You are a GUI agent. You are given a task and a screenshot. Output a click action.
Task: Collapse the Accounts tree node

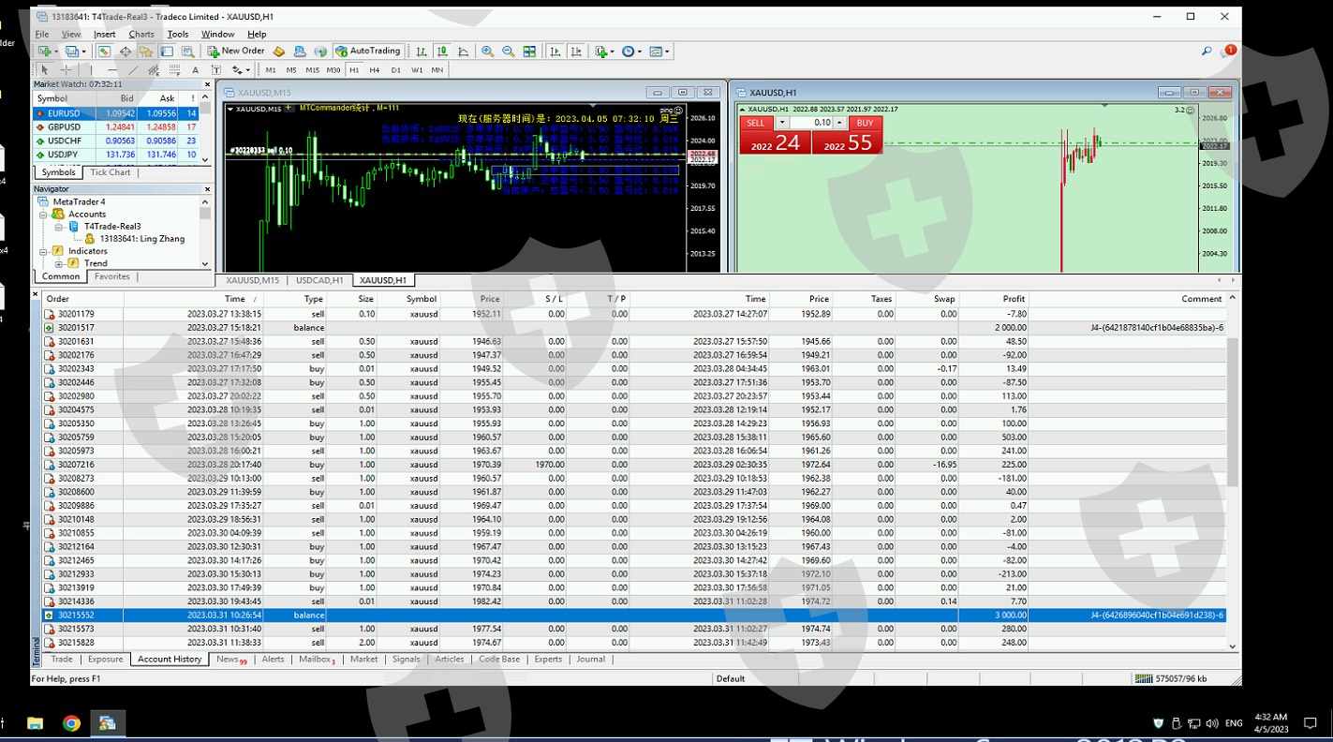pyautogui.click(x=43, y=215)
